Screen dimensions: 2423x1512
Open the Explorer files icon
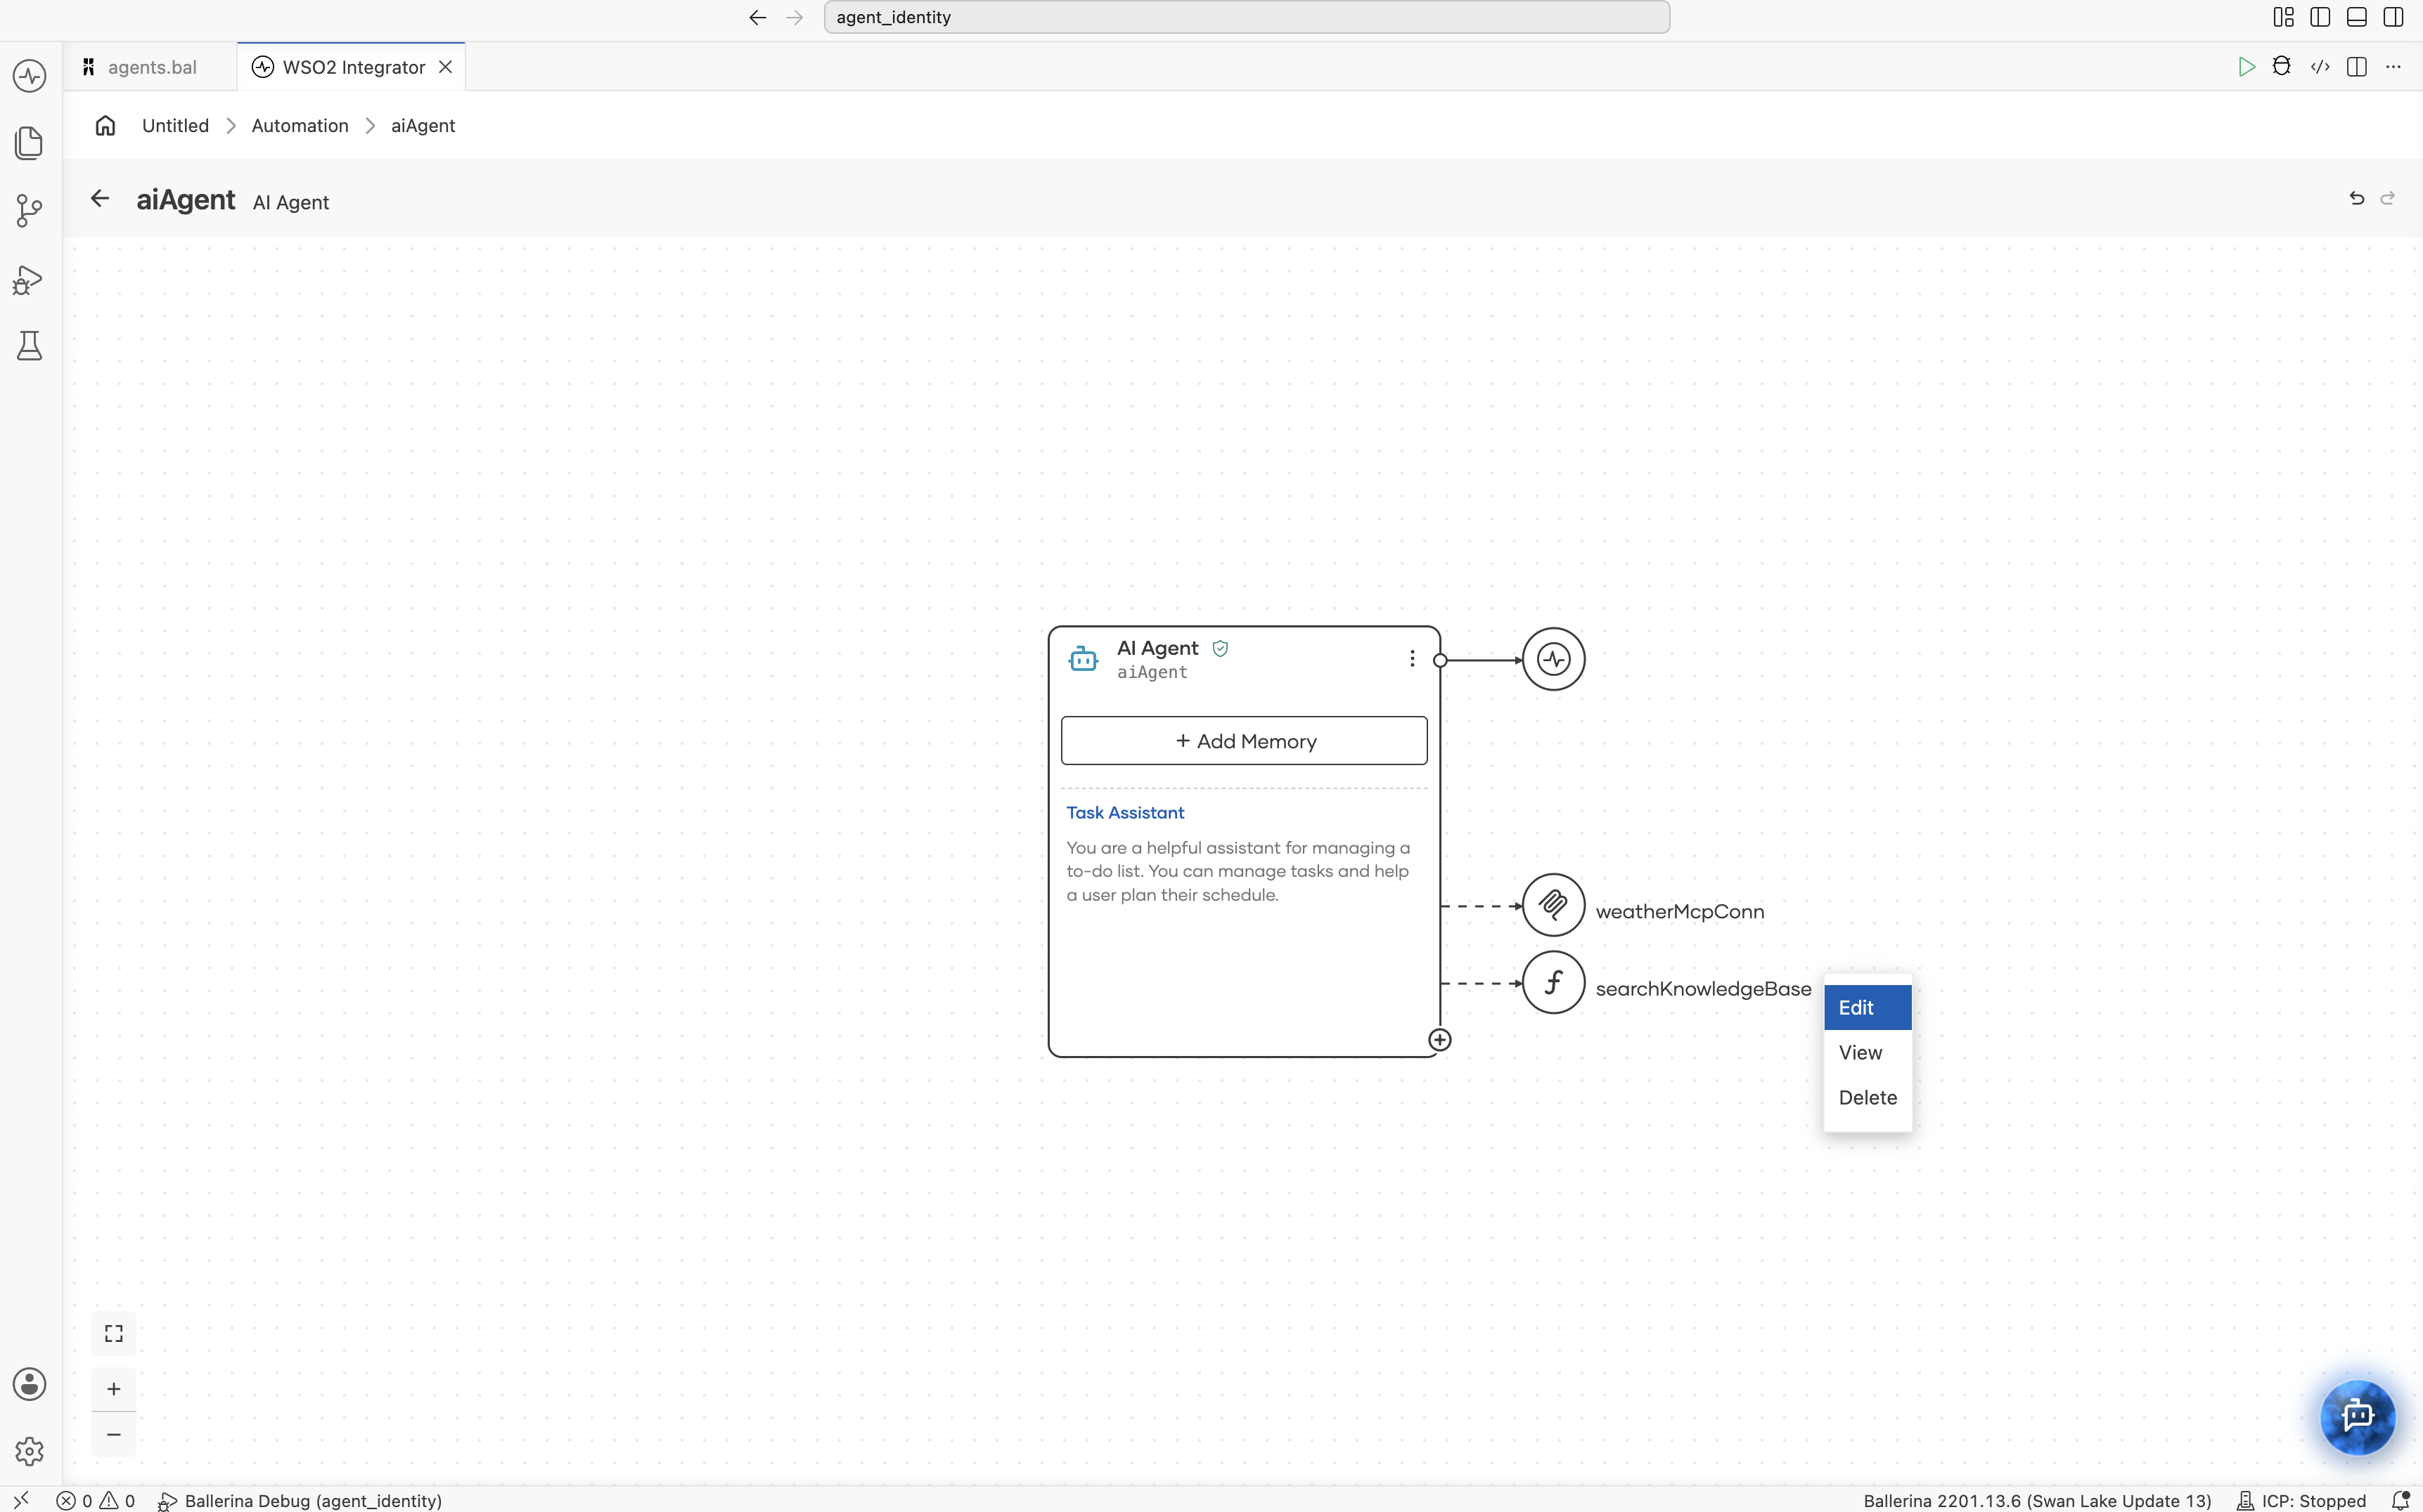click(29, 142)
